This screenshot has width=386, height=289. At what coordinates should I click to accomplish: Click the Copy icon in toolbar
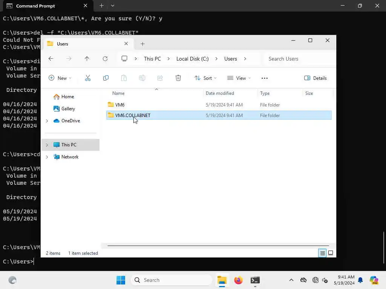pyautogui.click(x=106, y=78)
